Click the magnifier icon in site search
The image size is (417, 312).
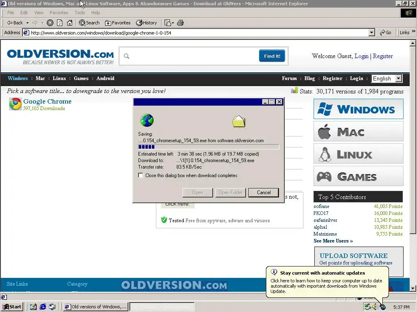[x=127, y=56]
